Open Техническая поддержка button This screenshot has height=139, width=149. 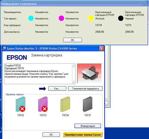tap(85, 88)
